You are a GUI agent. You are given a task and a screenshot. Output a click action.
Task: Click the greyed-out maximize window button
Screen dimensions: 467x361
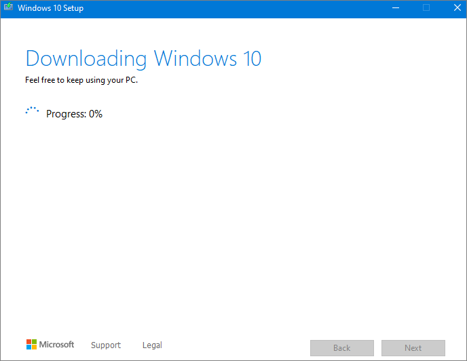(426, 8)
